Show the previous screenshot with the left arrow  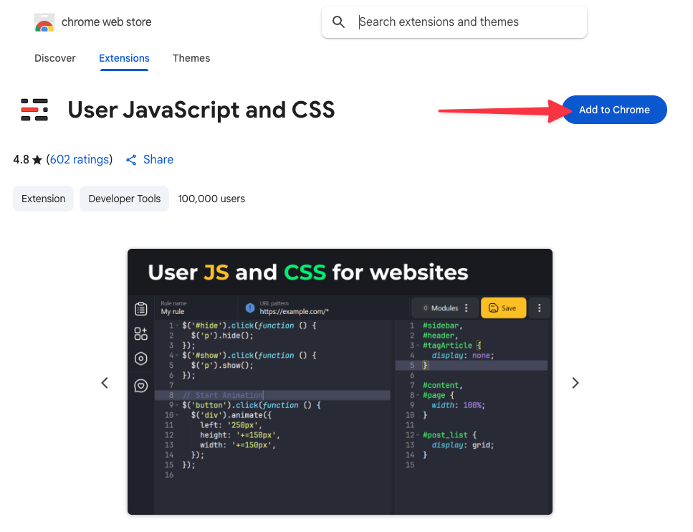pyautogui.click(x=105, y=383)
